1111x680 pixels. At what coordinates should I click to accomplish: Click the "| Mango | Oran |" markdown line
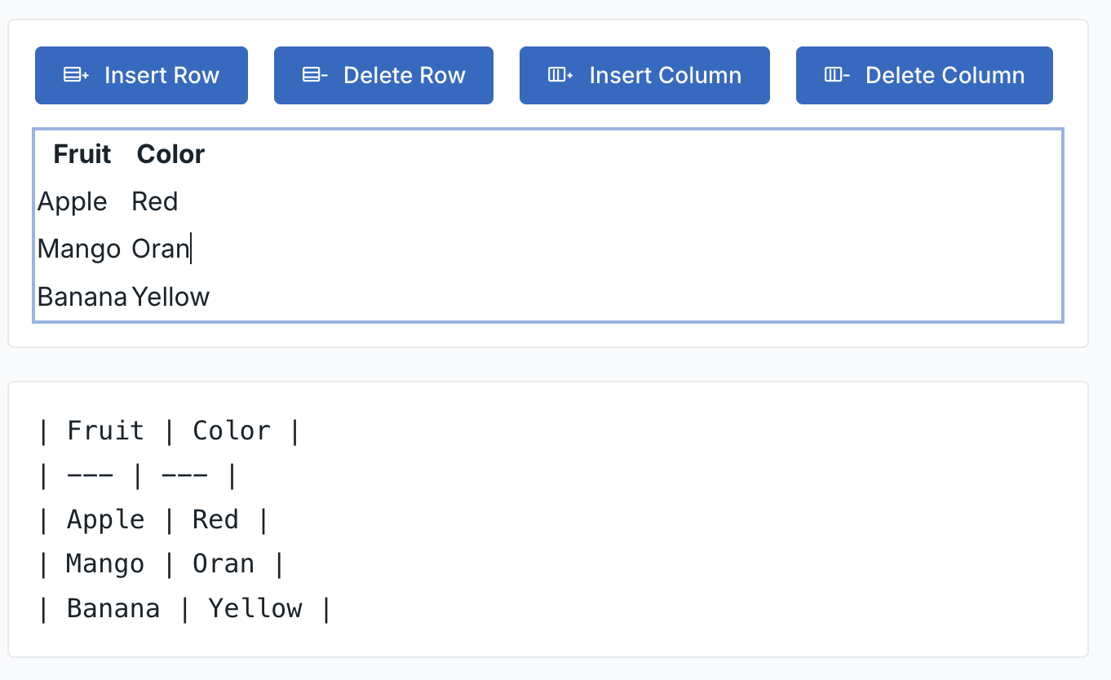tap(161, 564)
